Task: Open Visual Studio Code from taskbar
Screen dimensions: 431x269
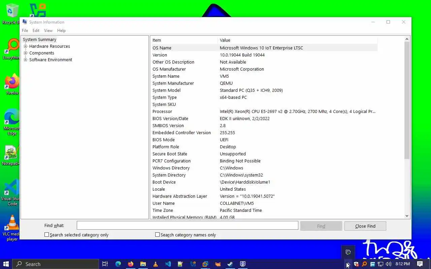Action: coord(168,264)
